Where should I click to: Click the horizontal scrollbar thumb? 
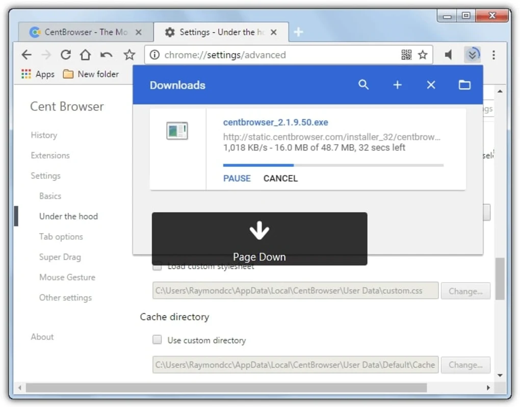[226, 388]
